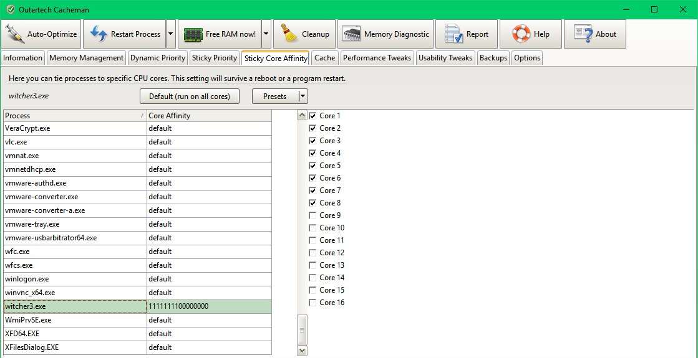Image resolution: width=698 pixels, height=358 pixels.
Task: Check the Core 10 checkbox
Action: tap(313, 228)
